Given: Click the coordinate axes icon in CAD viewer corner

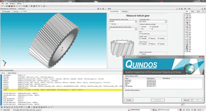Looking at the screenshot, I should pos(5,63).
